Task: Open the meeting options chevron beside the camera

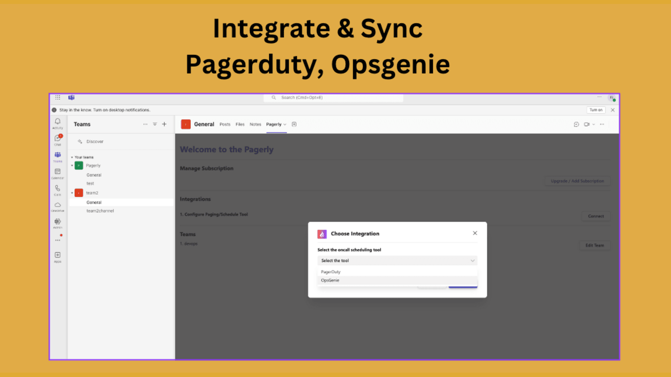Action: coord(593,125)
